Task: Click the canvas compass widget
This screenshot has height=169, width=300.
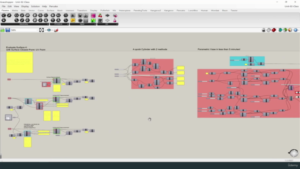Action: coord(294,153)
